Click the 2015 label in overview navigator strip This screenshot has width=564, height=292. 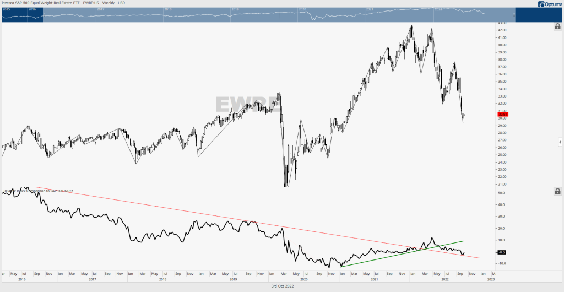(6, 9)
